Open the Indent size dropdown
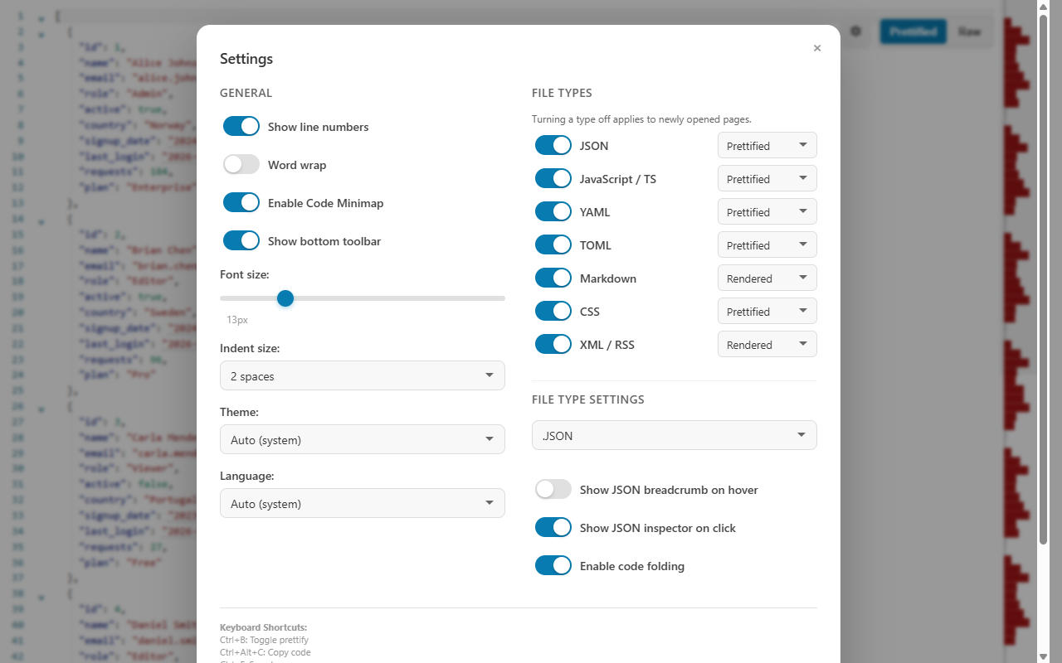 point(363,375)
